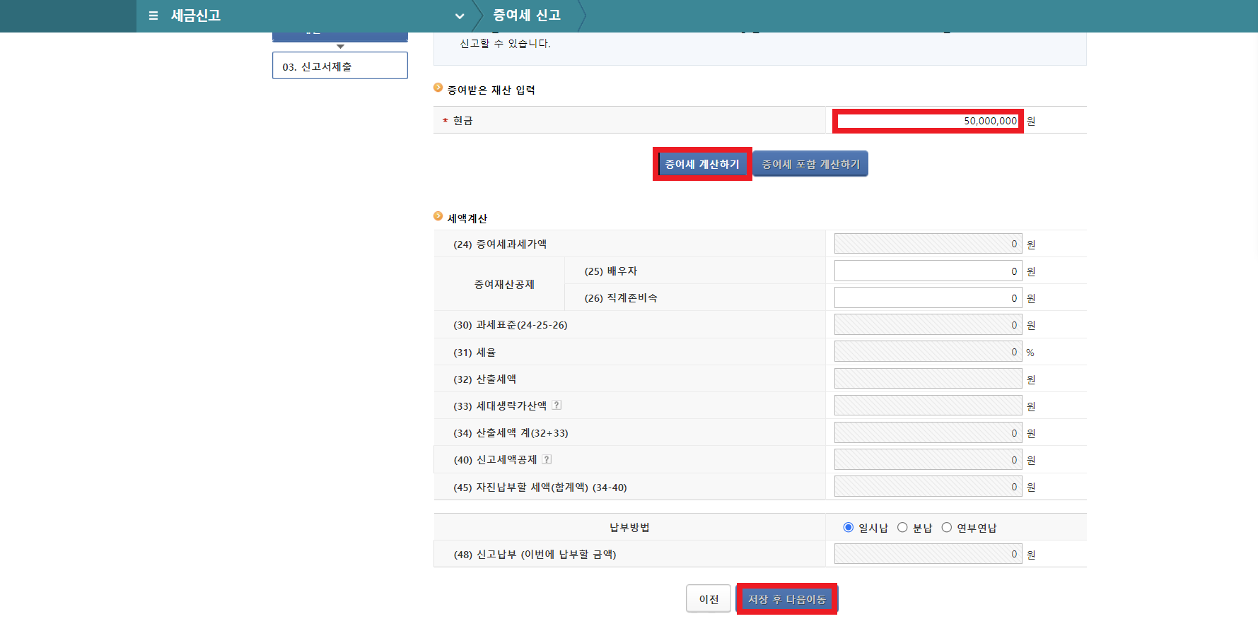Image resolution: width=1258 pixels, height=626 pixels.
Task: Click the (34) 산출세액 계 field
Action: [x=928, y=432]
